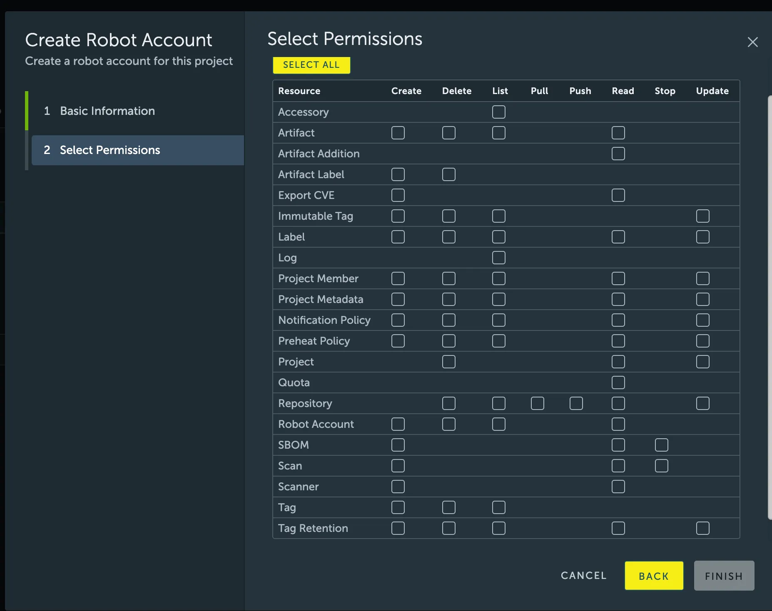This screenshot has width=772, height=611.
Task: Enable Repository Push permission
Action: [x=576, y=403]
